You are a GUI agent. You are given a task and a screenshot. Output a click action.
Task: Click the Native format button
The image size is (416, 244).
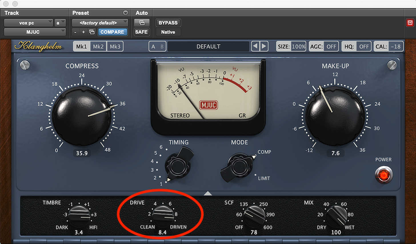click(168, 32)
